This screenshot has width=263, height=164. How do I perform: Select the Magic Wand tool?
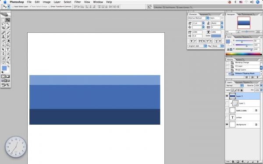8,24
